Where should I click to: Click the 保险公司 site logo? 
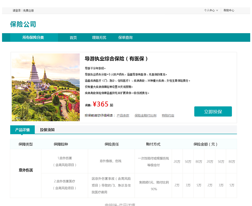(x=23, y=24)
